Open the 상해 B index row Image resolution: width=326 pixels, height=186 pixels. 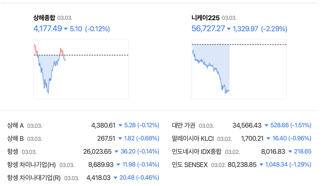pyautogui.click(x=15, y=139)
